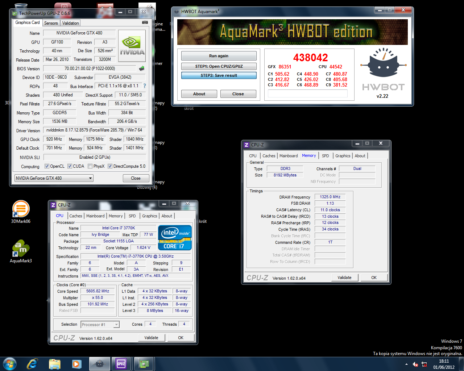Viewport: 464px width, 371px height.
Task: Click the network tray icon
Action: click(424, 364)
